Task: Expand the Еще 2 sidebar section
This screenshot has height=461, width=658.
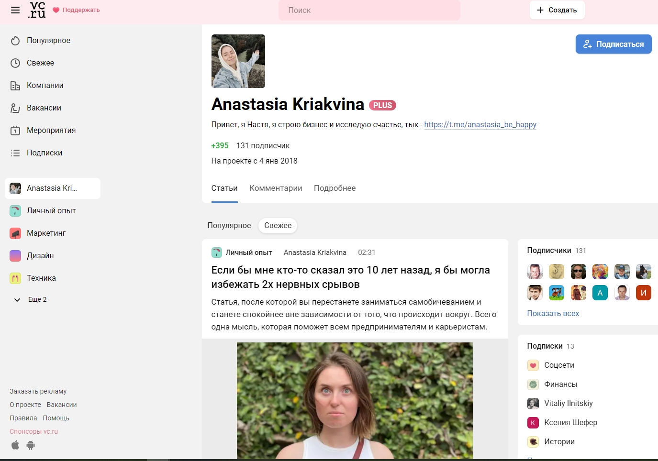Action: [x=31, y=300]
